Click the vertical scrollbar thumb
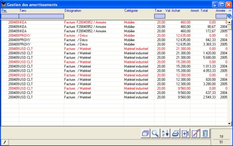This screenshot has height=146, width=233. tap(230, 27)
